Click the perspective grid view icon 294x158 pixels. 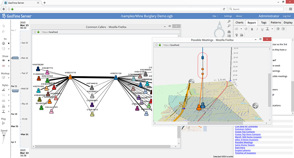point(229,32)
